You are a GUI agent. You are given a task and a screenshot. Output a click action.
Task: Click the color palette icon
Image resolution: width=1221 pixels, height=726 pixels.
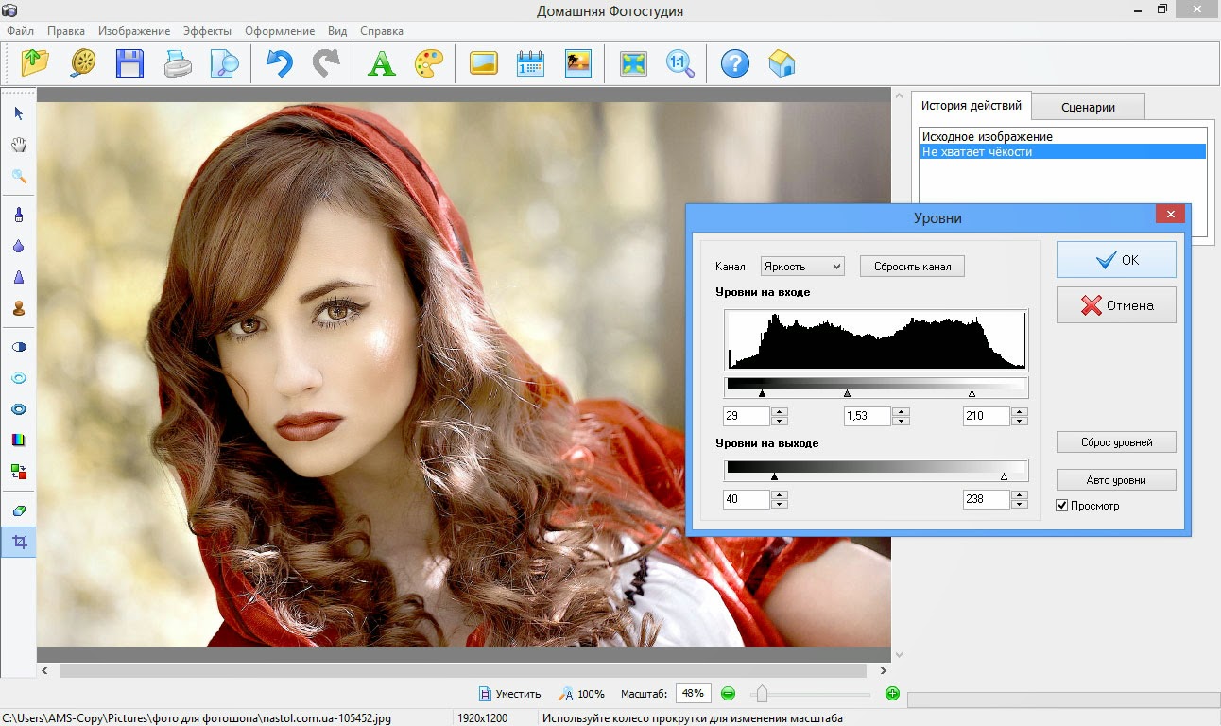pyautogui.click(x=428, y=63)
